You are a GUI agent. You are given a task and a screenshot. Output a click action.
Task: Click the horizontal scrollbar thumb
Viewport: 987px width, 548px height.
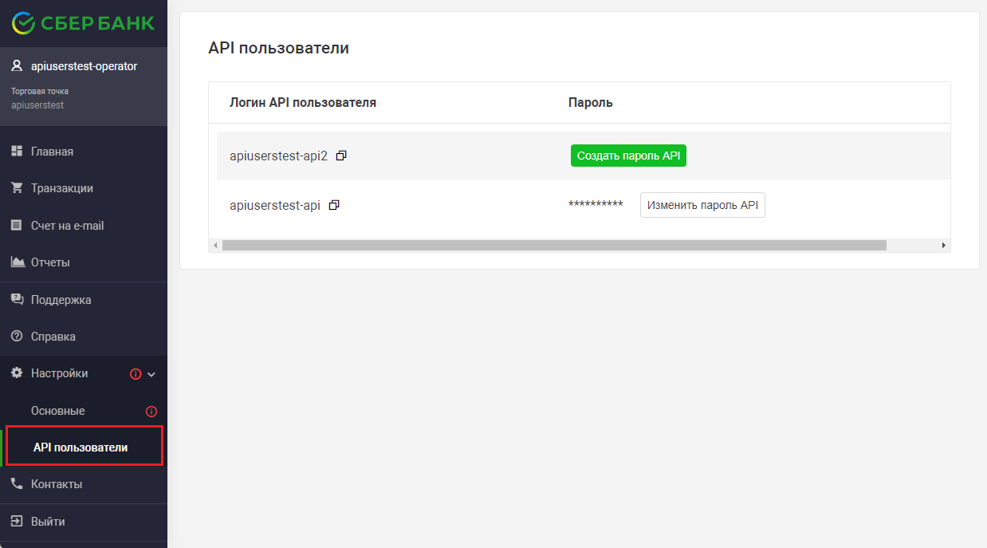pos(554,245)
